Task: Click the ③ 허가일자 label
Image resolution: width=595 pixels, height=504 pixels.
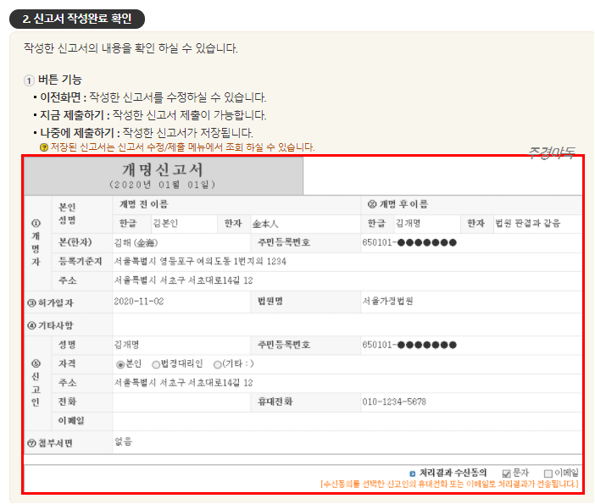Action: (51, 302)
